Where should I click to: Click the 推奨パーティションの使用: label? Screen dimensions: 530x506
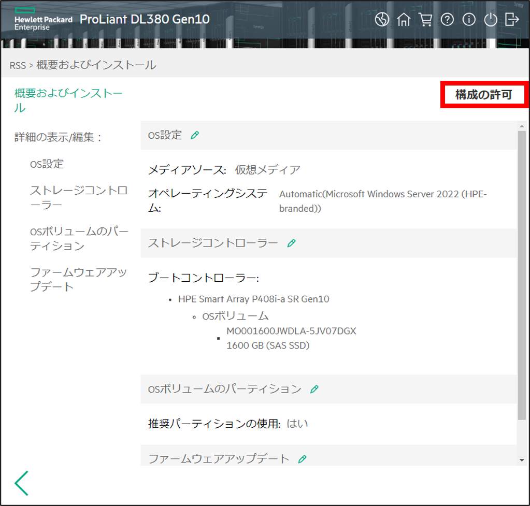pos(214,424)
